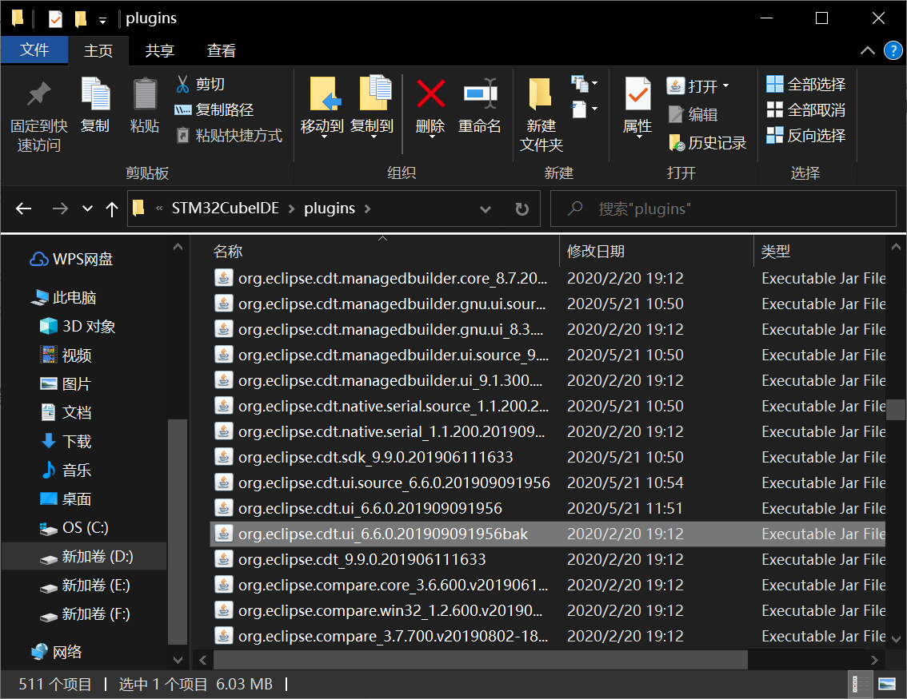Click Paste Shortcut (粘贴快捷方式)

tap(229, 136)
